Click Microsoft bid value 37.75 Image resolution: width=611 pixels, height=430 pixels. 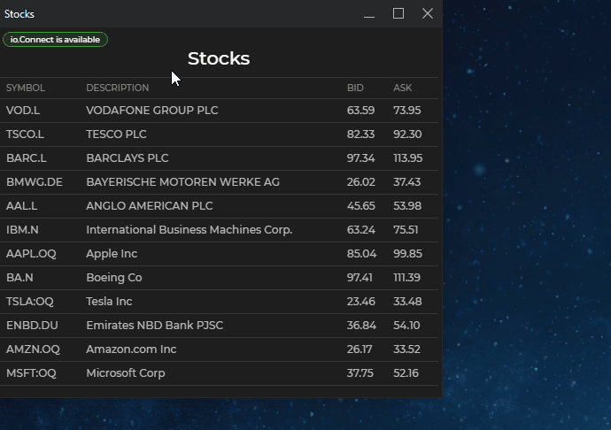point(360,372)
